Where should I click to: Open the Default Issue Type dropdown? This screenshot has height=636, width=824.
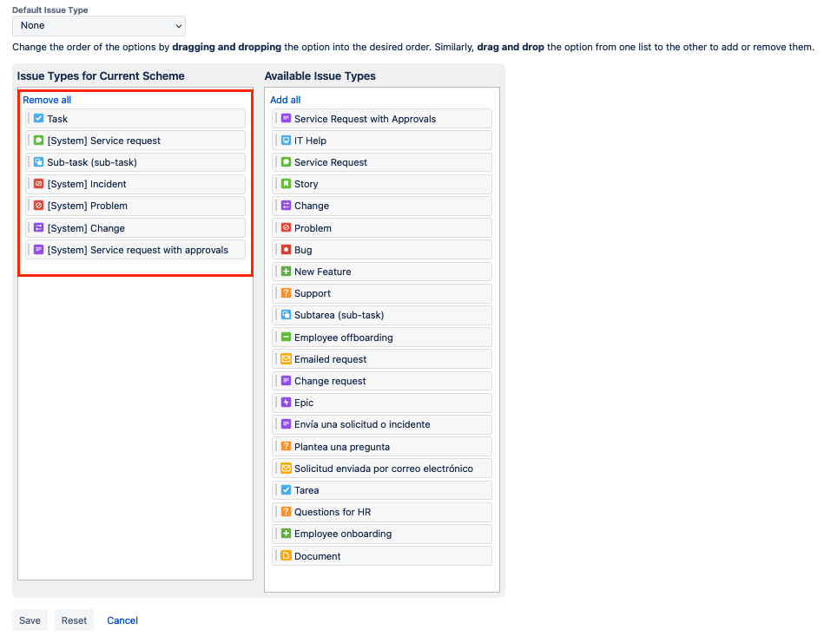pyautogui.click(x=99, y=26)
